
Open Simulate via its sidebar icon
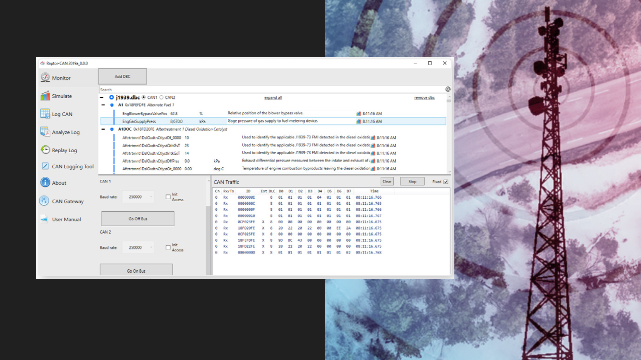click(45, 96)
